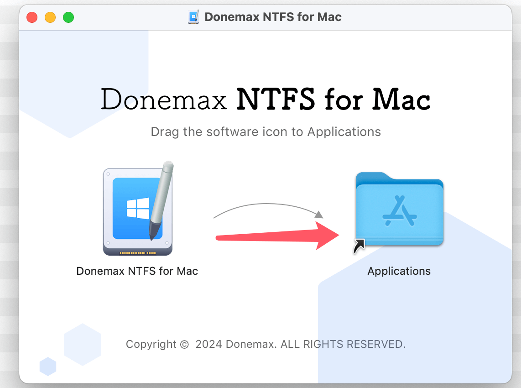The image size is (521, 388).
Task: Click the yellow minimize traffic light
Action: click(x=50, y=16)
